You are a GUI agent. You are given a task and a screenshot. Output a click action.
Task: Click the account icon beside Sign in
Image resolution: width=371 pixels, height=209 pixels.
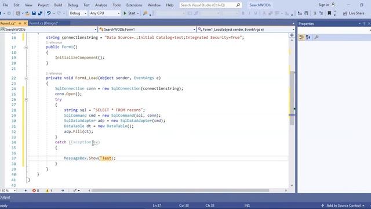click(333, 5)
